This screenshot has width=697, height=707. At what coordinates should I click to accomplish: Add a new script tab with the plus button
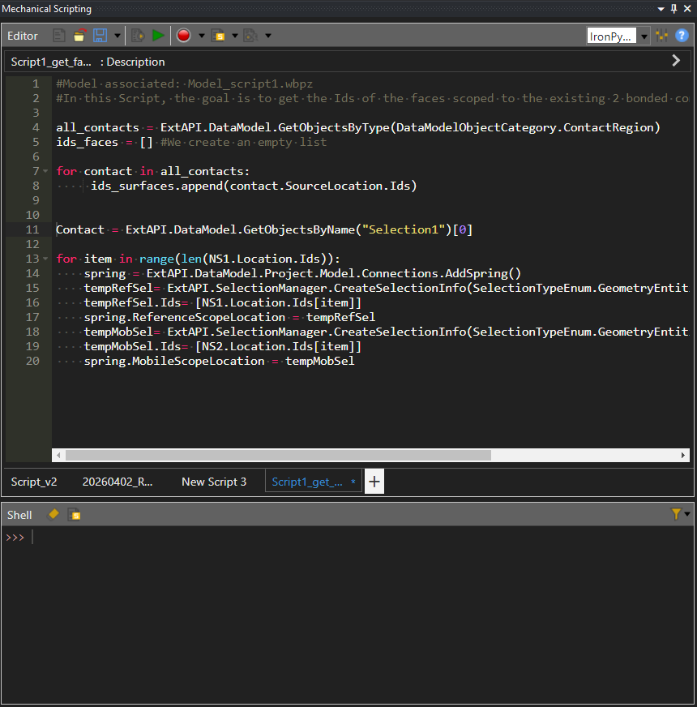(x=374, y=482)
